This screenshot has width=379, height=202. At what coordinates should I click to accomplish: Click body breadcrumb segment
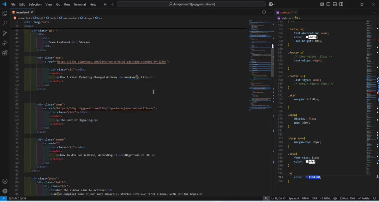(52, 18)
